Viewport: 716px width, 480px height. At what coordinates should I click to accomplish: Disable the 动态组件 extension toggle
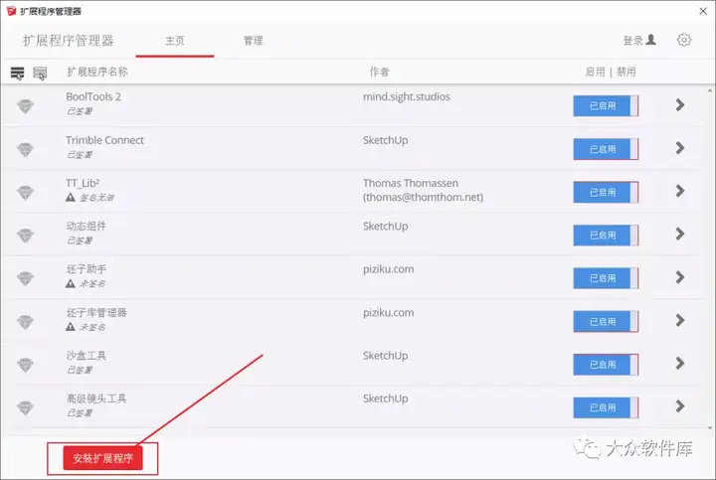tap(606, 235)
